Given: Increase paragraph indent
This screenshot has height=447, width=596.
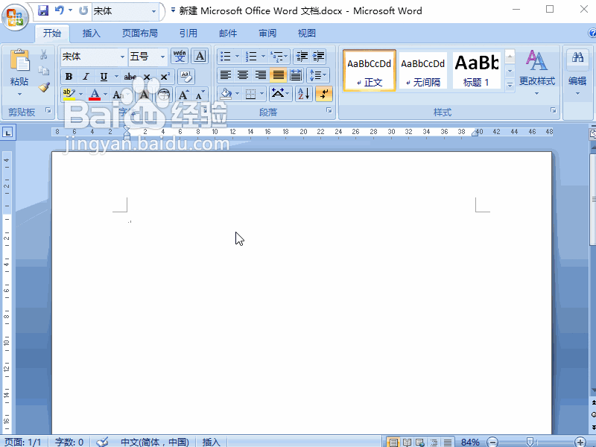Looking at the screenshot, I should click(x=319, y=57).
